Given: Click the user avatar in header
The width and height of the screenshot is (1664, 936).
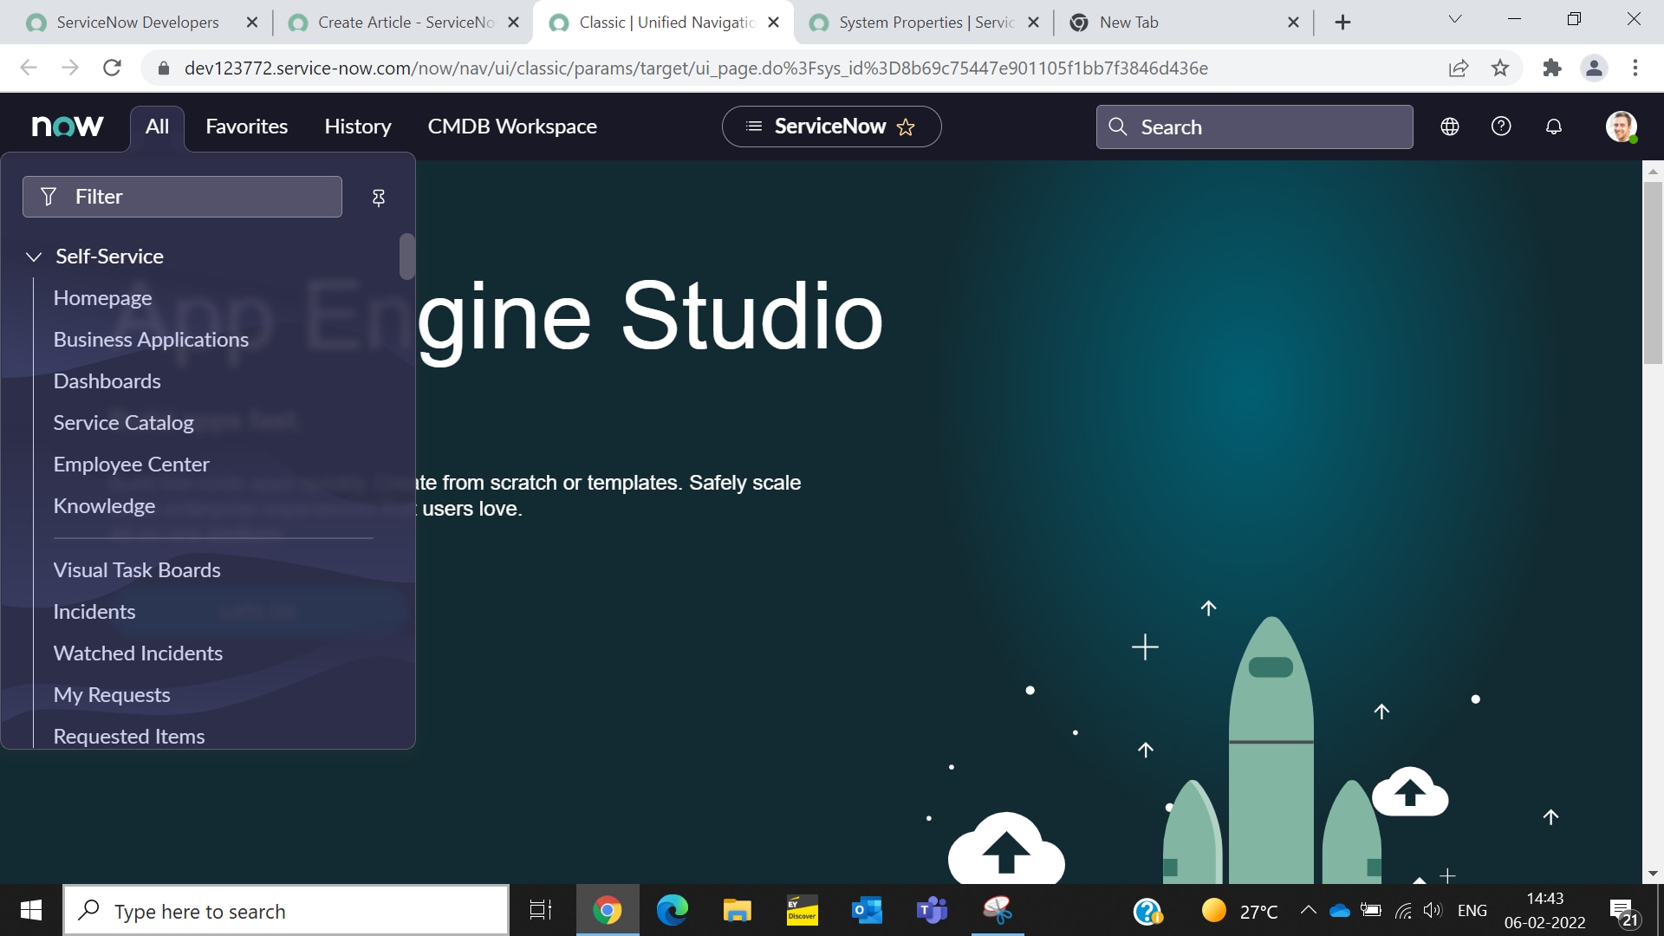Looking at the screenshot, I should click(1621, 127).
